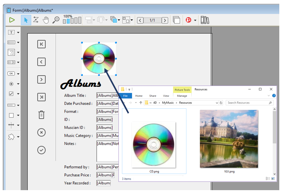The height and width of the screenshot is (192, 283).
Task: Select the arrow selection tool
Action: [x=25, y=20]
